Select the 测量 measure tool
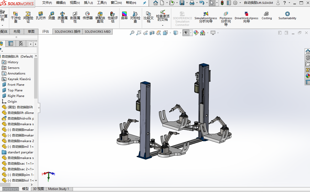Screen dimensions: 310x192 pyautogui.click(x=52, y=16)
